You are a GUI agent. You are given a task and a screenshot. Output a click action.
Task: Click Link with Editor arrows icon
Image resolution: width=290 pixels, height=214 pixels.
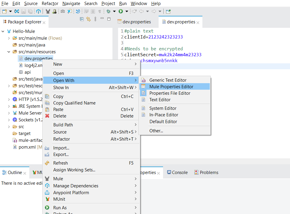click(x=88, y=19)
